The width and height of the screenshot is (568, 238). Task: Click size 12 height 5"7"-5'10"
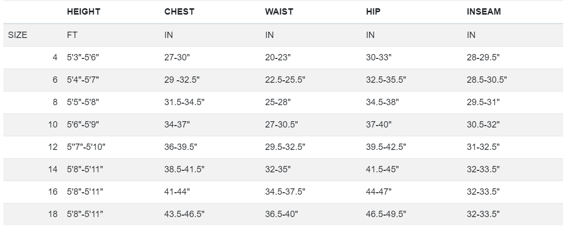86,147
